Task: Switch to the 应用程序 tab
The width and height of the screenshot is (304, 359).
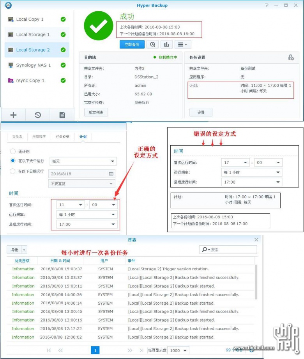Action: point(39,137)
